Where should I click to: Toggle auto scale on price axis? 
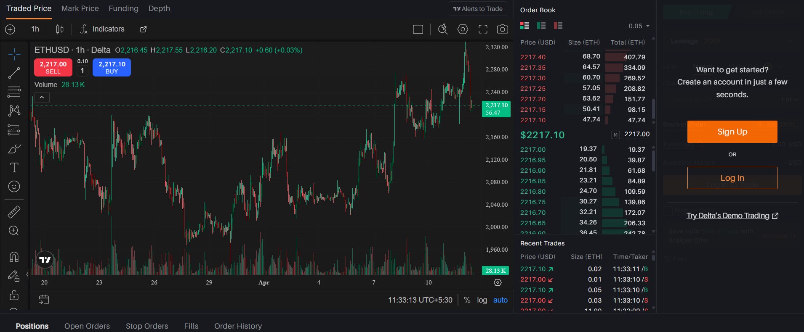tap(500, 300)
